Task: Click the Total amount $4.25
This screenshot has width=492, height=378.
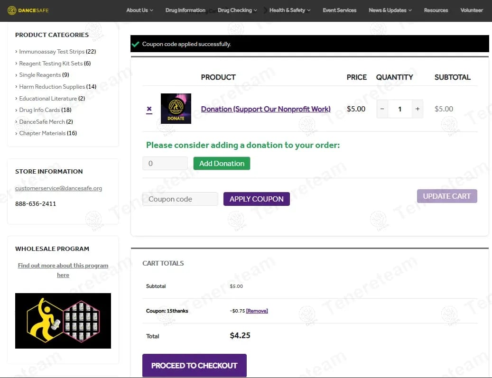Action: coord(240,335)
